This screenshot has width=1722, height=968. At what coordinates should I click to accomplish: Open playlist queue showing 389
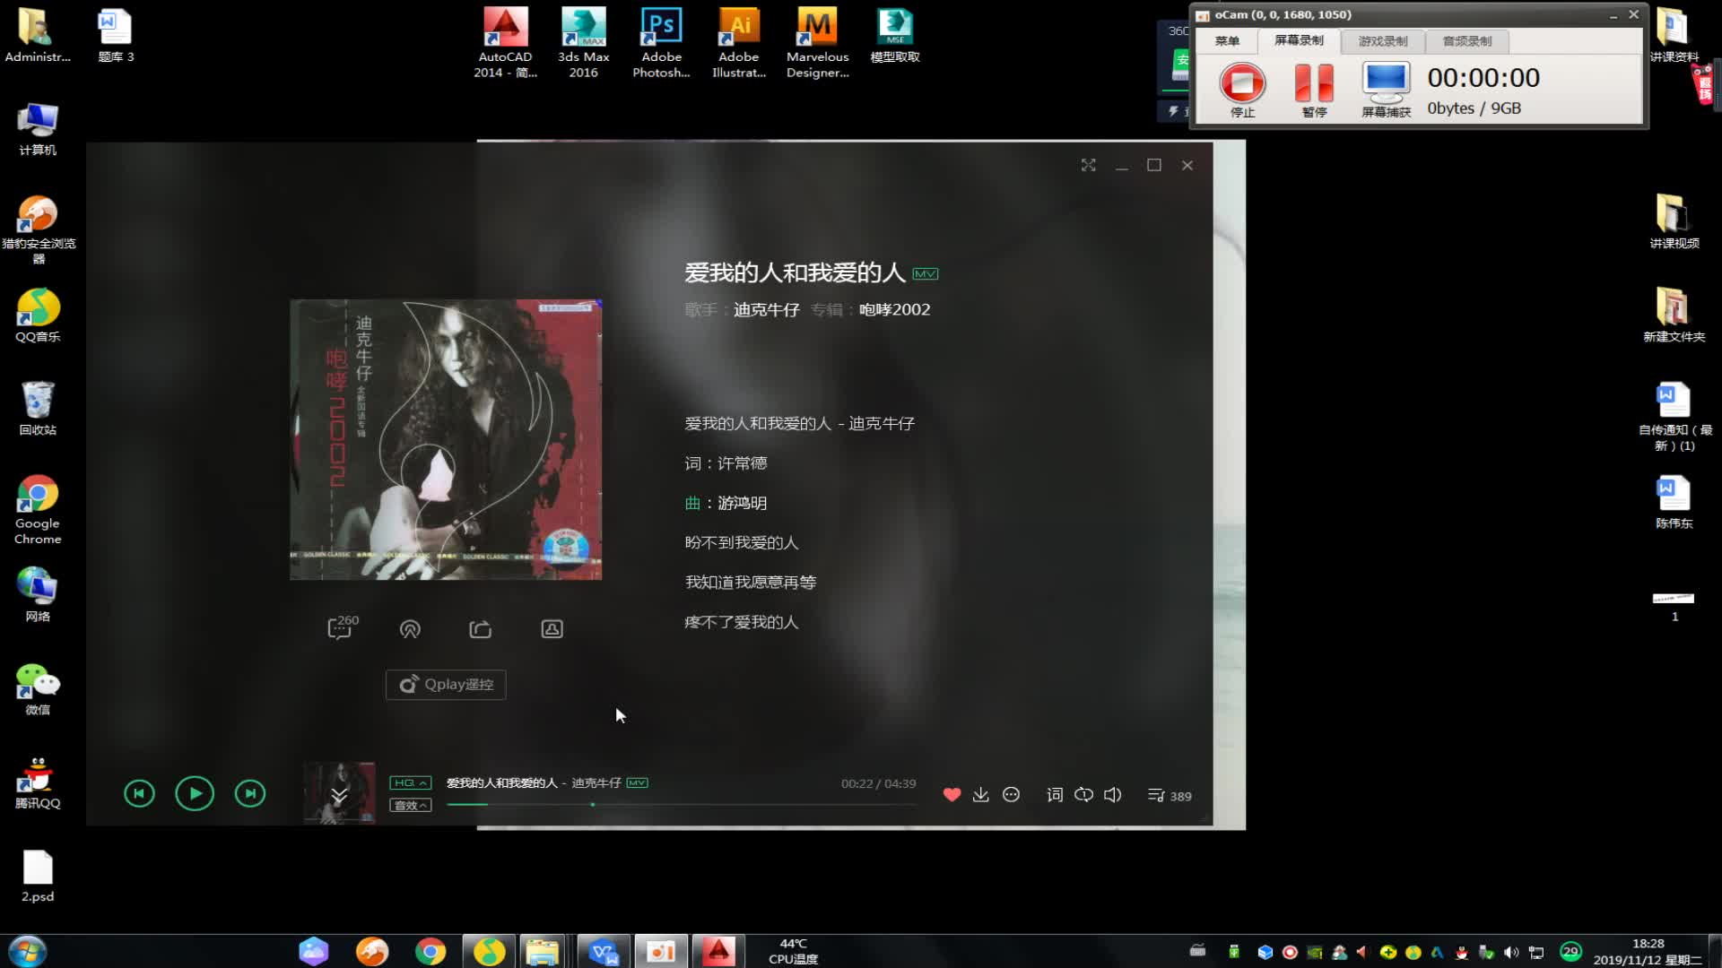click(1170, 796)
